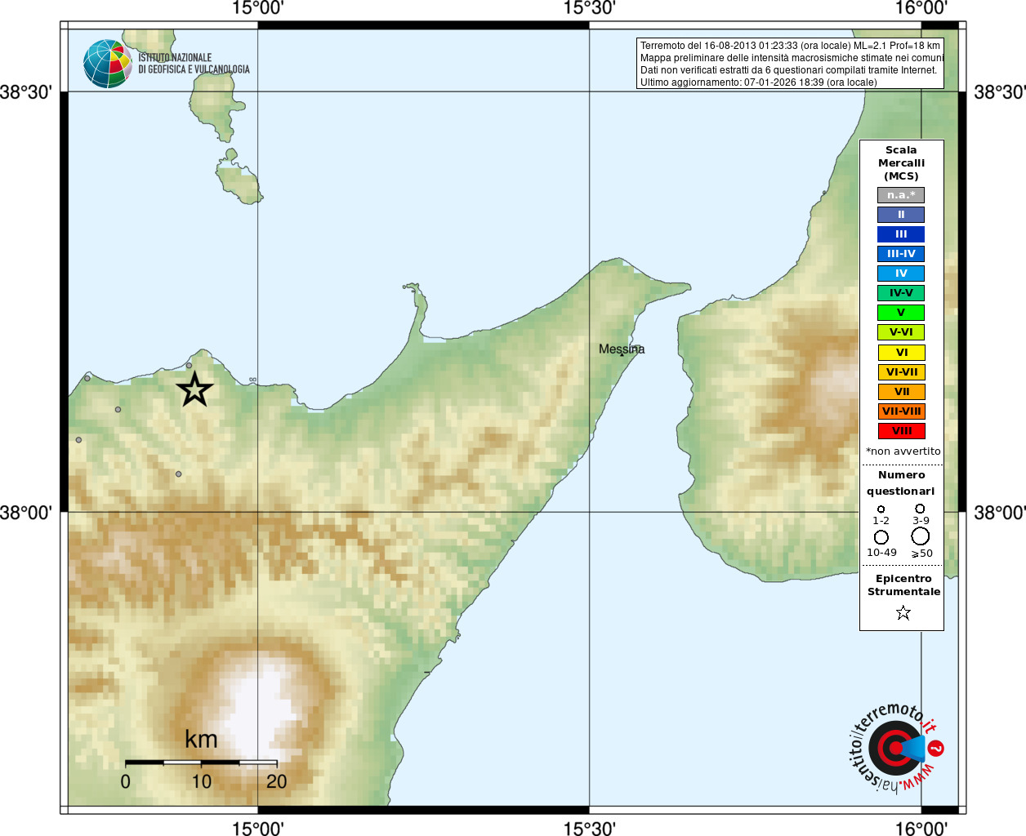Click the bottom 16°00' longitude label
Image resolution: width=1026 pixels, height=836 pixels.
pos(921,828)
